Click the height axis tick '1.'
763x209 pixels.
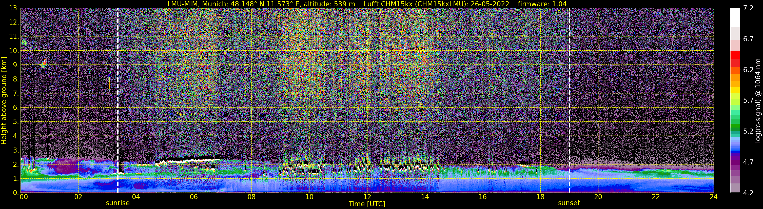pyautogui.click(x=16, y=179)
